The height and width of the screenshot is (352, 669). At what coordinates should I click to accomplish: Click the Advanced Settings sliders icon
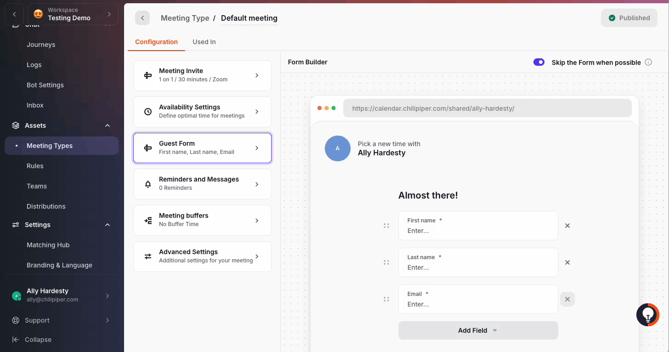(148, 256)
